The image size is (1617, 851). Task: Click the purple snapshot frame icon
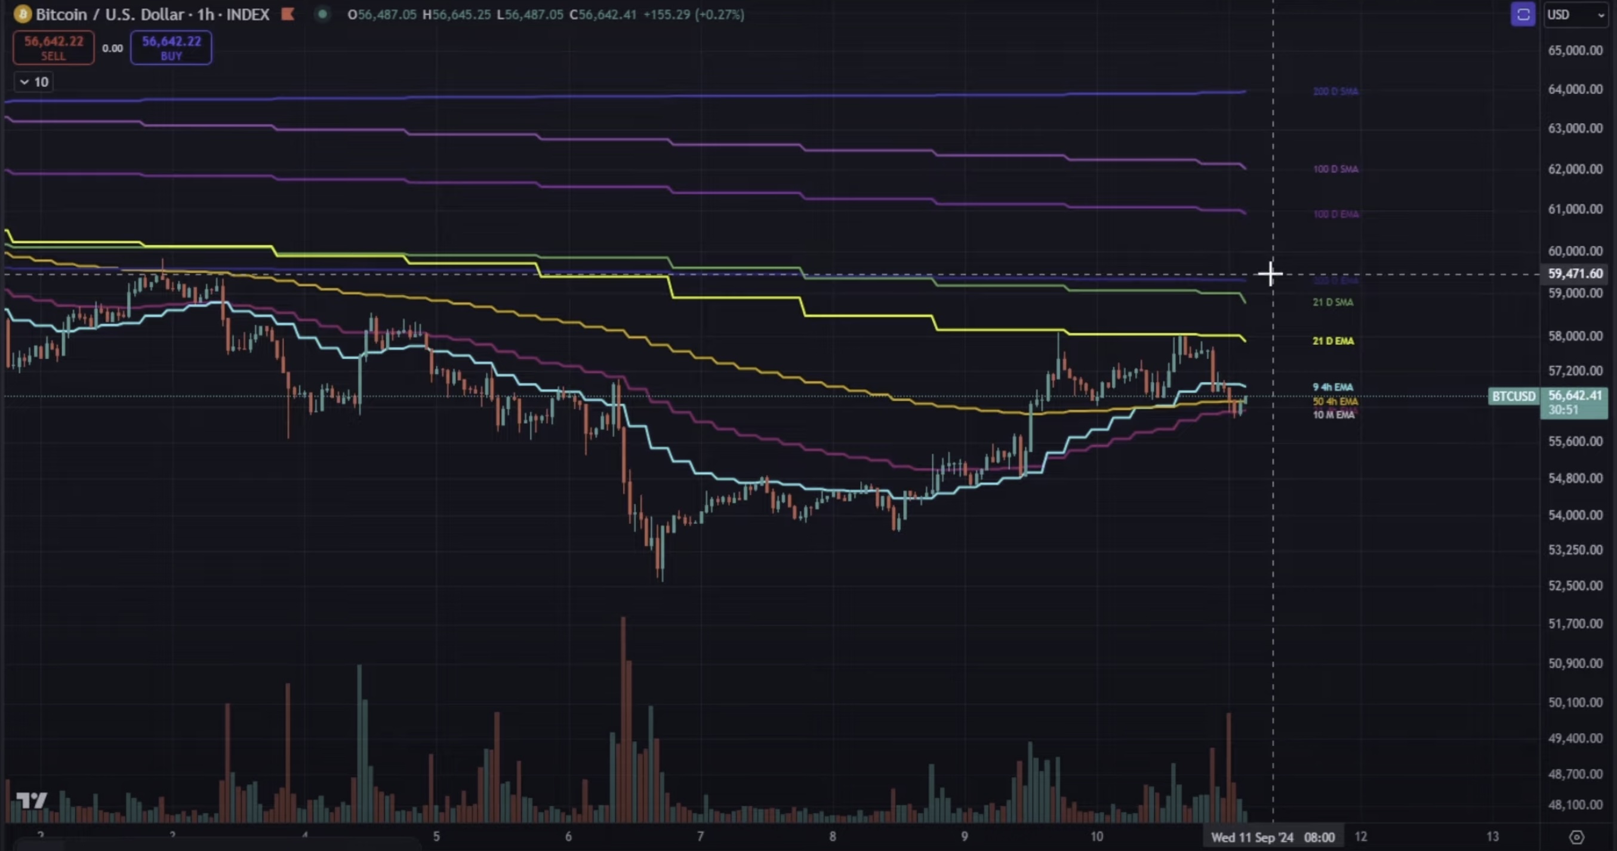pyautogui.click(x=1523, y=14)
